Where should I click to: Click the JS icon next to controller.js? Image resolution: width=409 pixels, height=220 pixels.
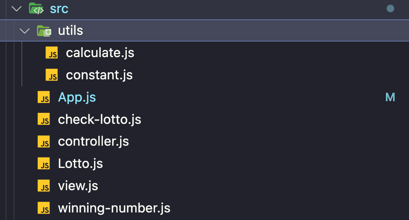[44, 142]
